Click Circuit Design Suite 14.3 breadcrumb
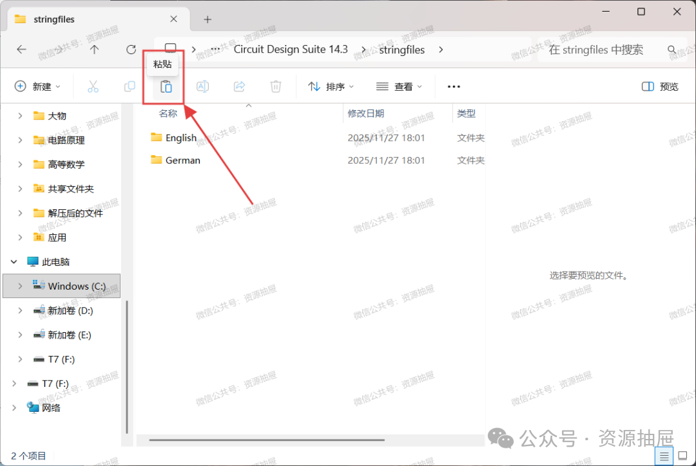Viewport: 696px width, 466px height. point(291,49)
